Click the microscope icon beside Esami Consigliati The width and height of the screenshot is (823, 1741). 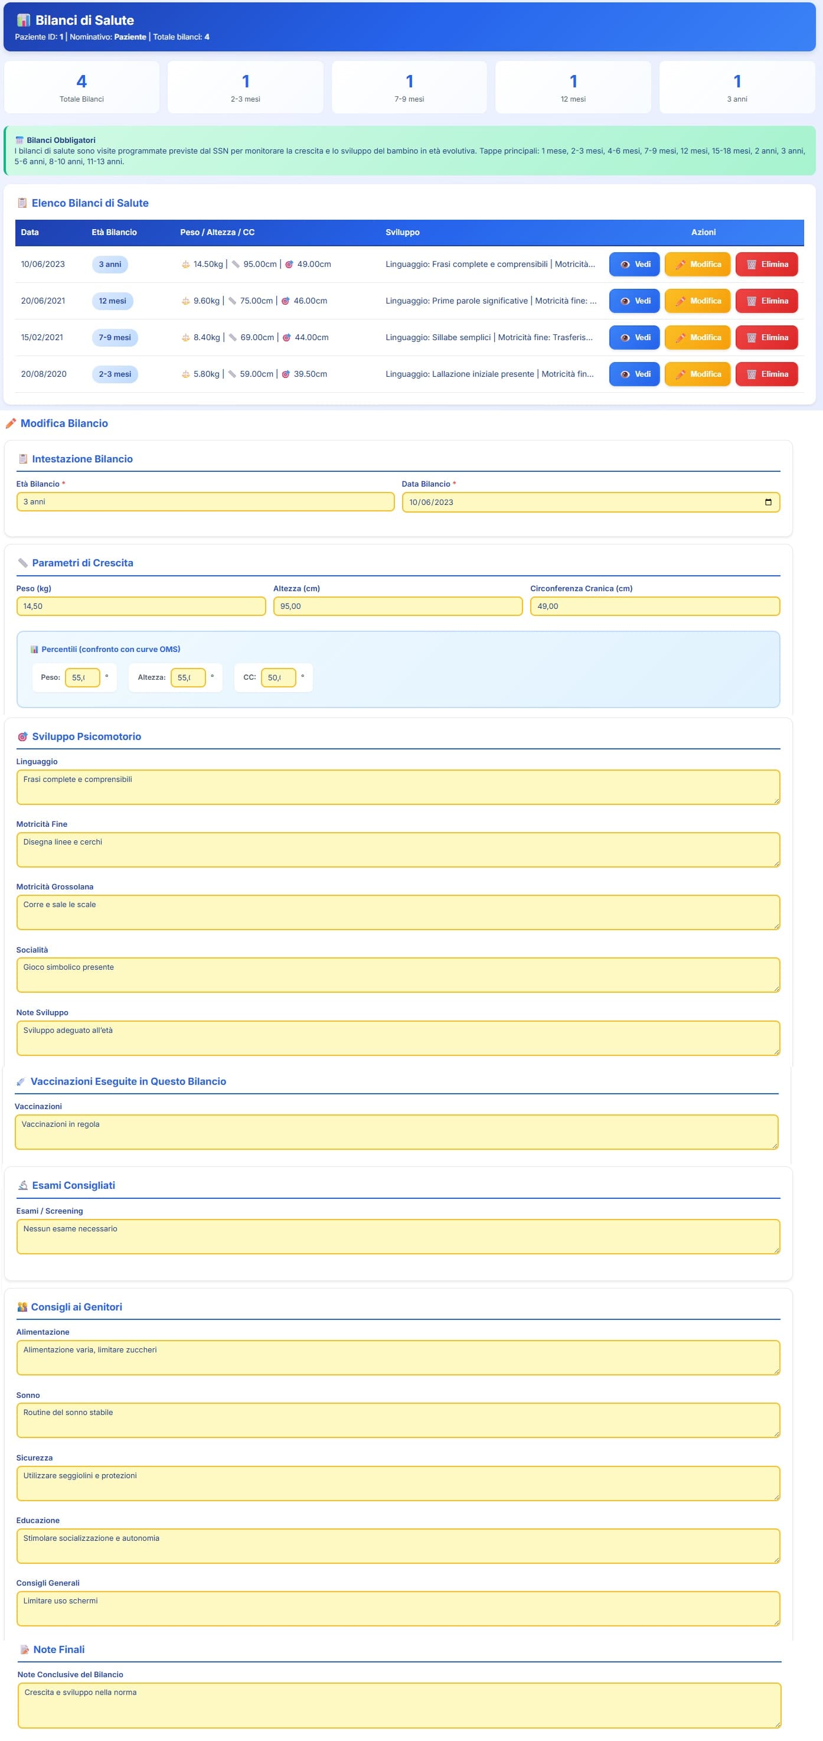pyautogui.click(x=22, y=1185)
